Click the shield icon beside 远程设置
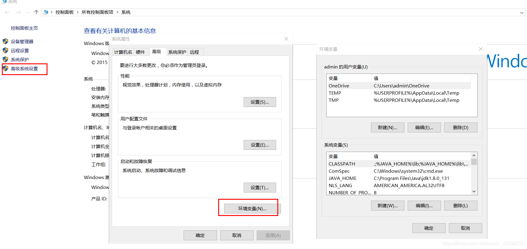 coord(5,50)
